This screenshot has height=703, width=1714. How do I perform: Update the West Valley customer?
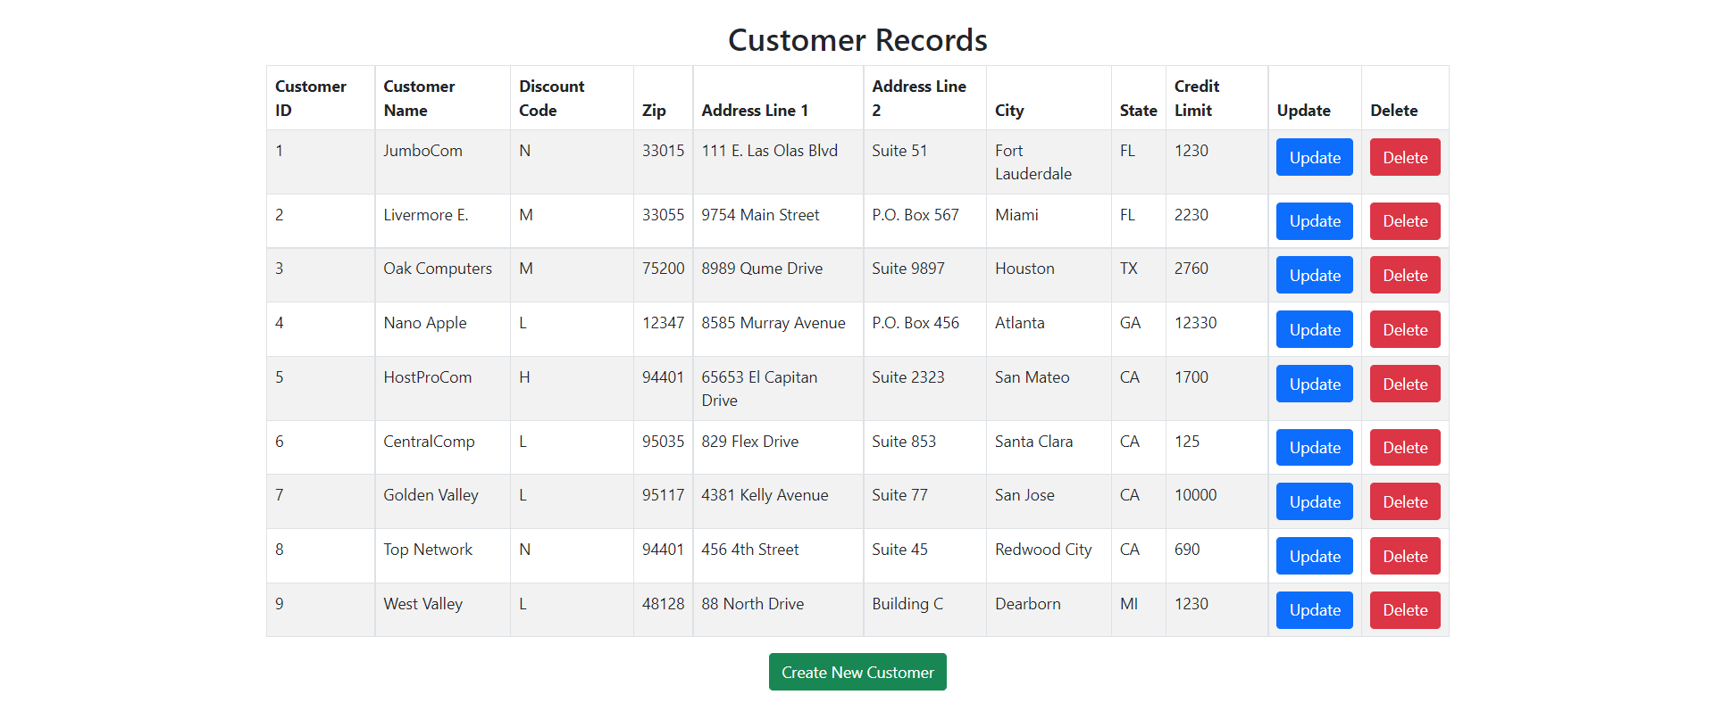pos(1314,610)
